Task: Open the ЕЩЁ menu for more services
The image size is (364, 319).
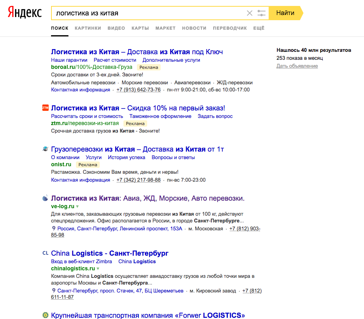Action: pos(259,28)
